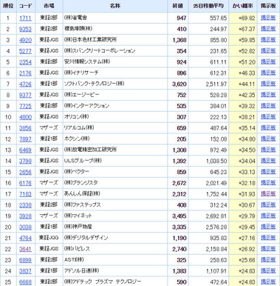The width and height of the screenshot is (280, 286).
Task: Open stock code 7183 link
Action: click(25, 194)
